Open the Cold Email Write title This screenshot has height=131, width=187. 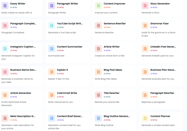point(67,93)
